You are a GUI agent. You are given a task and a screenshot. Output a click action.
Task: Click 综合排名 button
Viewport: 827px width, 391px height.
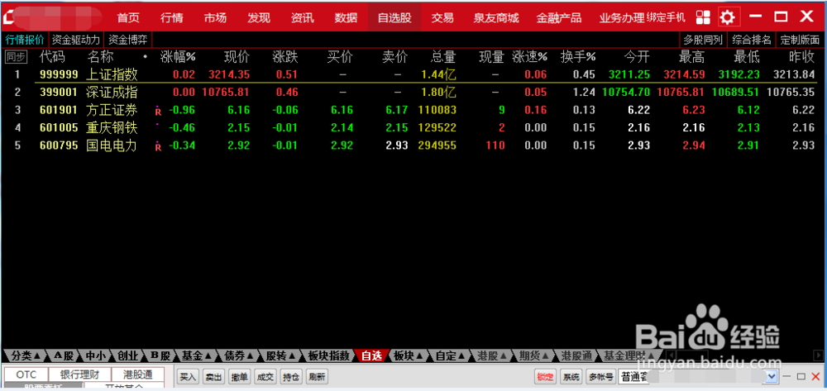click(752, 40)
